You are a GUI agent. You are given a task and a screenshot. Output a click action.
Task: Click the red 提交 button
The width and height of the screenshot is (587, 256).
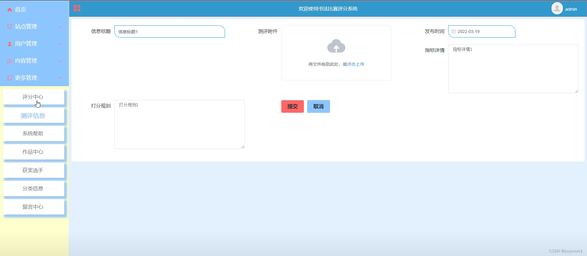[293, 106]
